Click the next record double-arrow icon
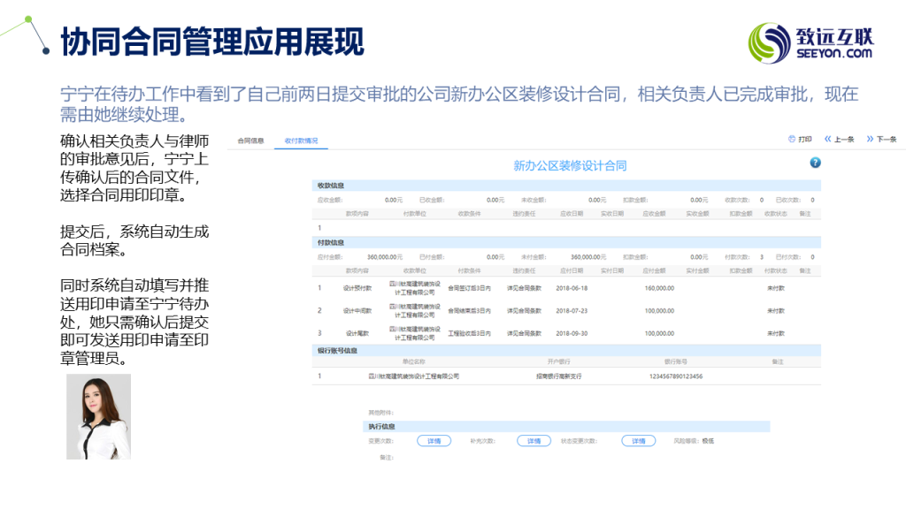The image size is (906, 509). pos(871,140)
